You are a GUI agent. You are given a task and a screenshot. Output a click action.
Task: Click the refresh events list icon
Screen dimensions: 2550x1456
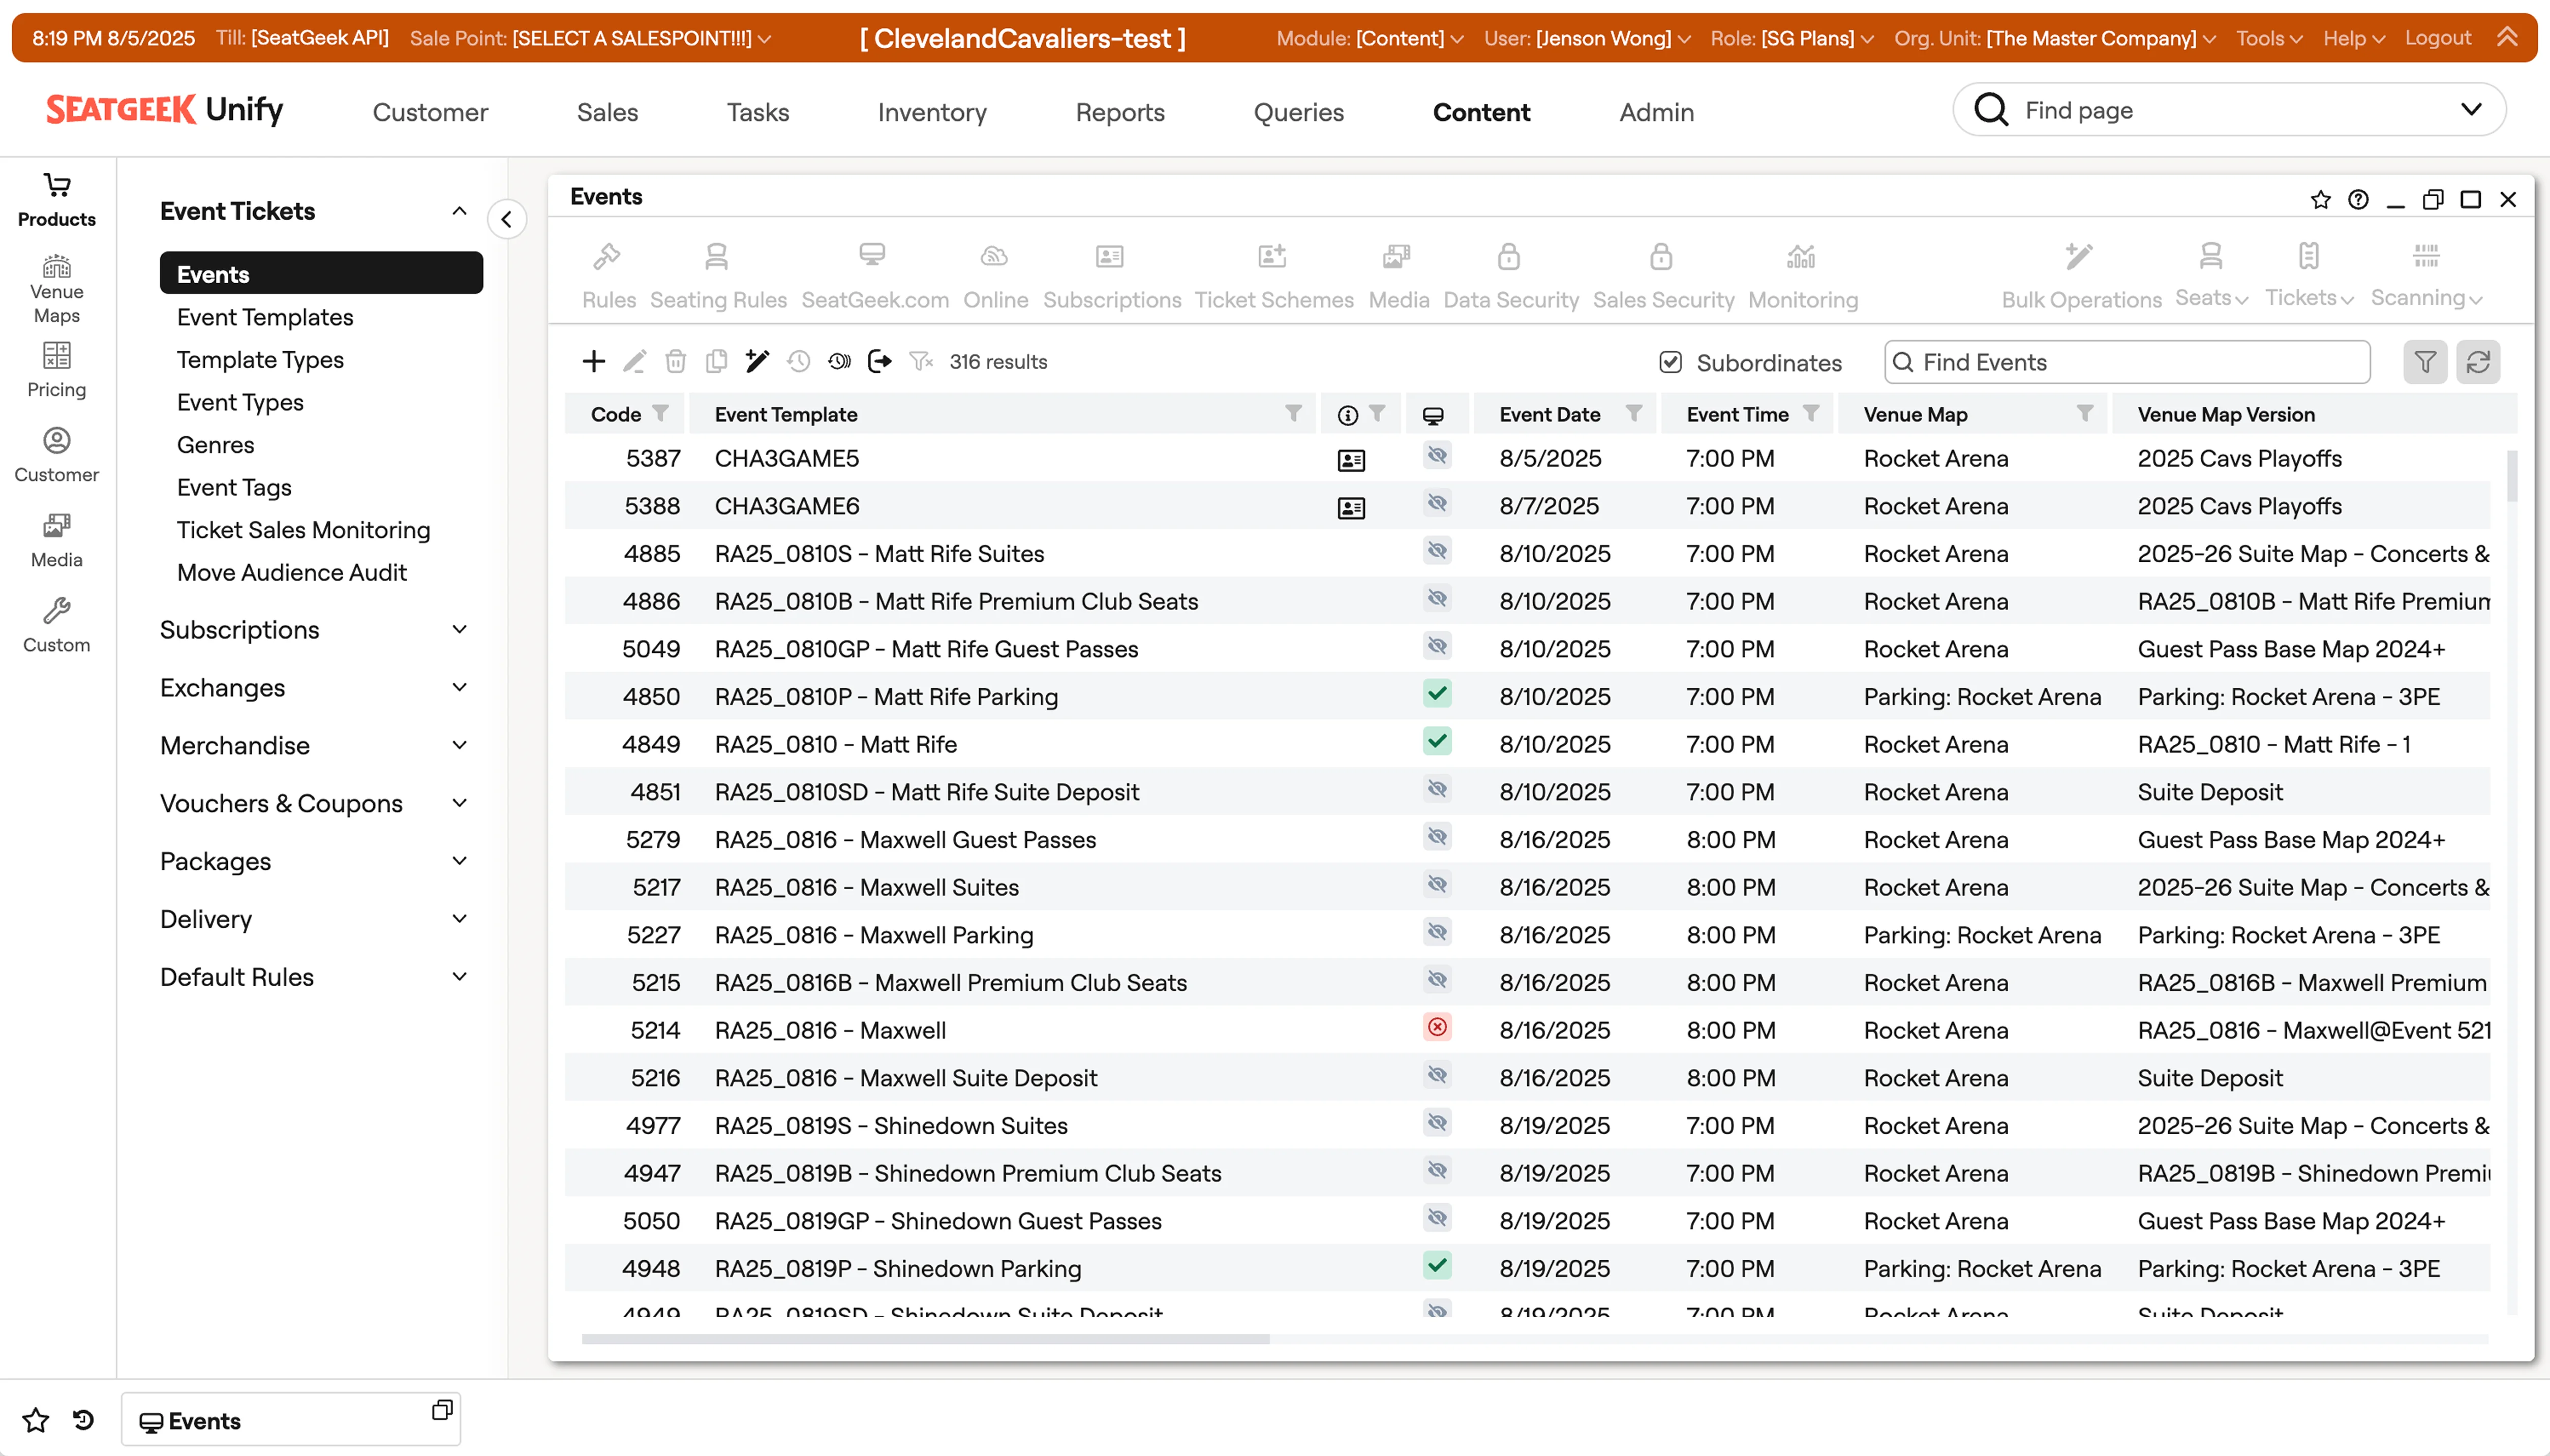tap(2477, 362)
